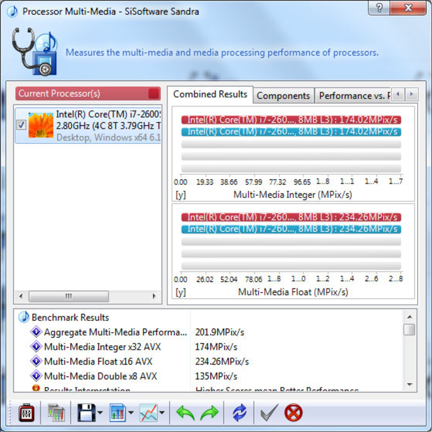Screen dimensions: 432x432
Task: Close the Sandra window with X button
Action: click(408, 8)
